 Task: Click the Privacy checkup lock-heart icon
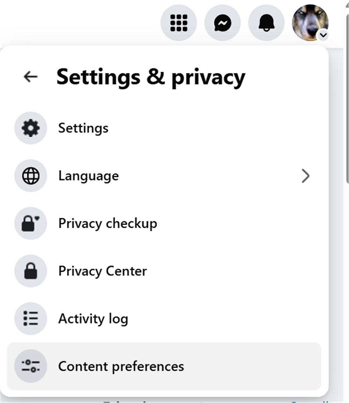(31, 224)
